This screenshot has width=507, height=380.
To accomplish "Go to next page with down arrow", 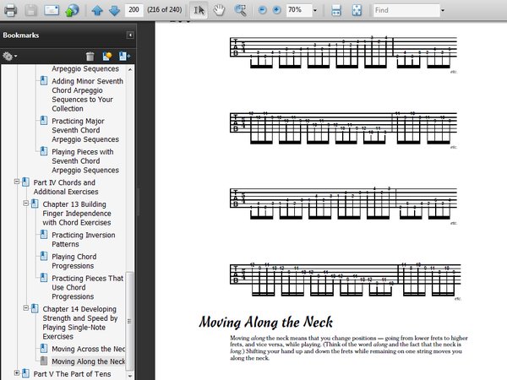I will point(114,10).
